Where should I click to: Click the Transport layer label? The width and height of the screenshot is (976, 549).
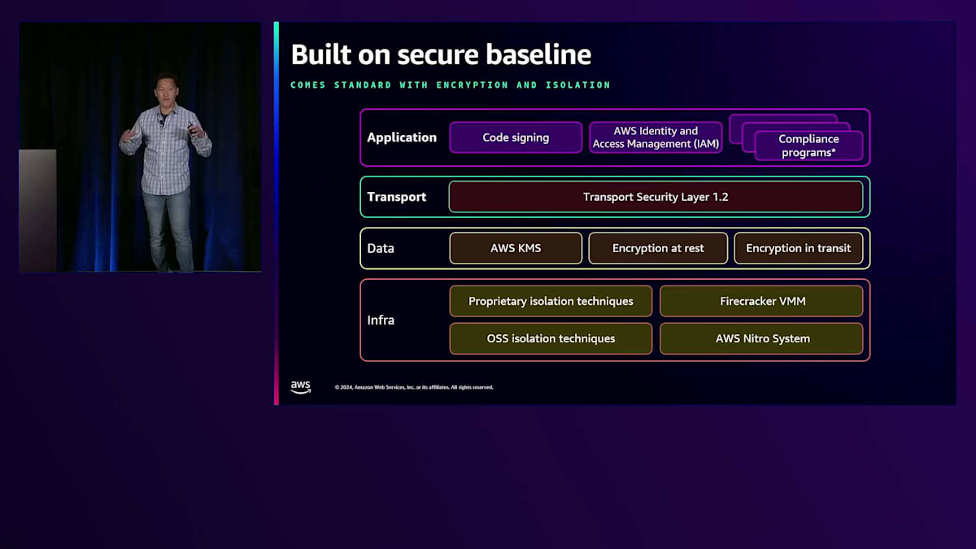click(x=397, y=197)
